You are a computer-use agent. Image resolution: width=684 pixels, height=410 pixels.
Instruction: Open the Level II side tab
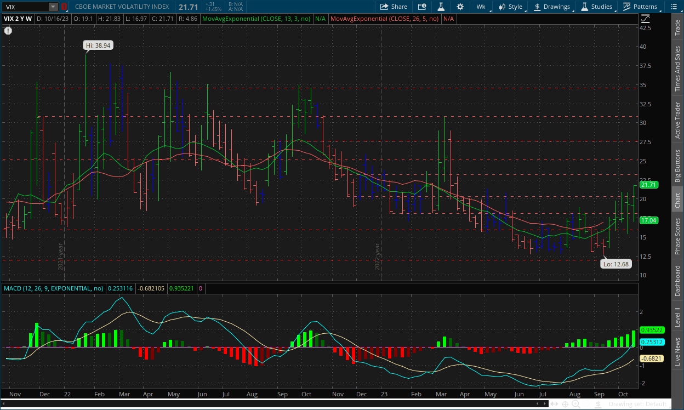click(677, 316)
